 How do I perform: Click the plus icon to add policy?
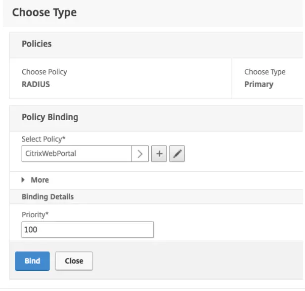click(x=159, y=154)
